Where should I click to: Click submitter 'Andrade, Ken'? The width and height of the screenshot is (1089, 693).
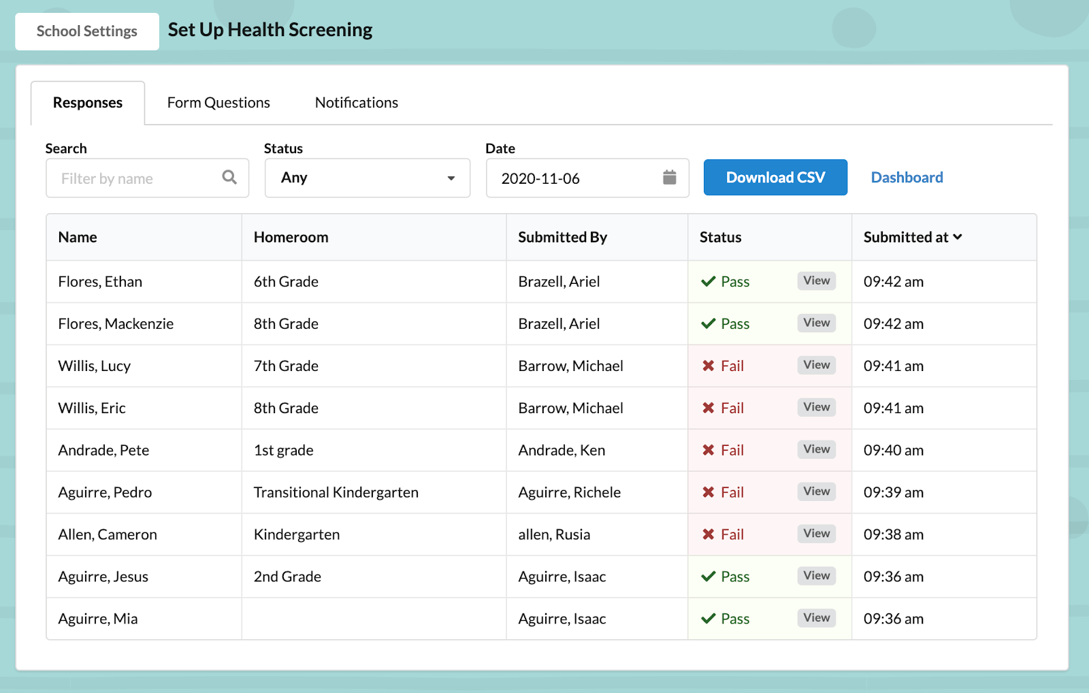click(562, 451)
